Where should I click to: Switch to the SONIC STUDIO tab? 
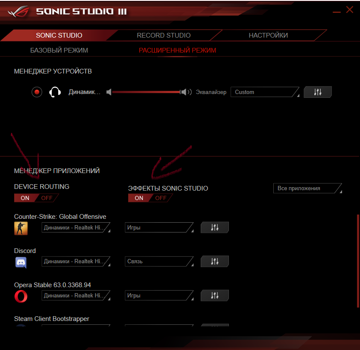(59, 35)
